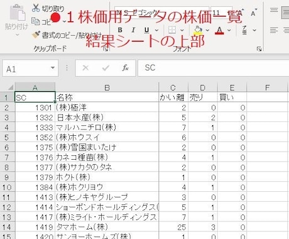Open the Font group dialog launcher
This screenshot has height=239, width=289.
tap(259, 49)
